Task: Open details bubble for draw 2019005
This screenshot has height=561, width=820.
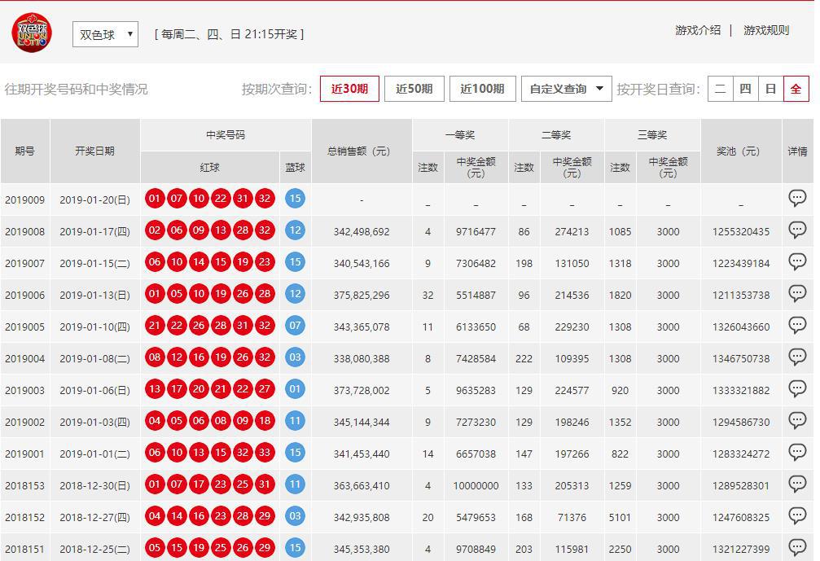Action: 798,325
